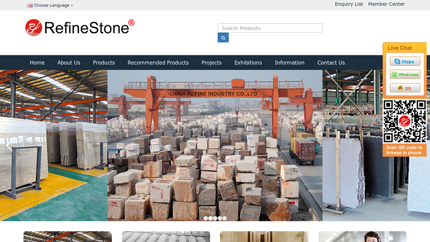Focus the Search Products field
The width and height of the screenshot is (430, 242).
point(270,28)
